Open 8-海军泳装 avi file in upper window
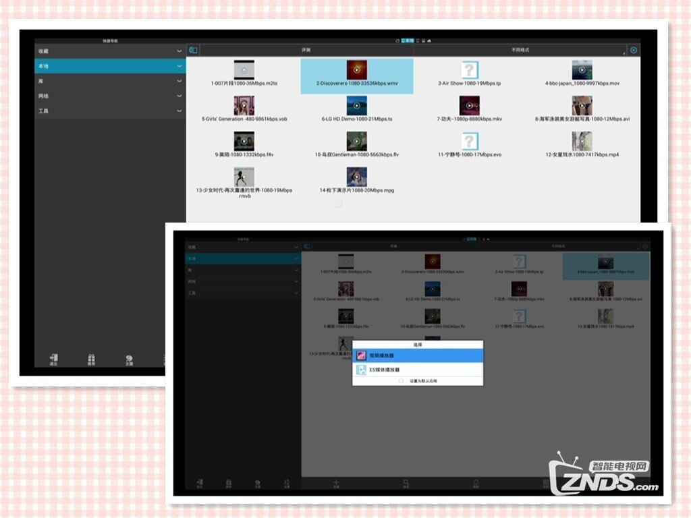Viewport: 691px width, 518px height. [582, 109]
